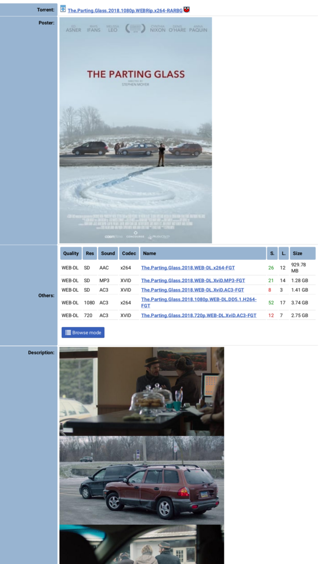
Task: Click seeders count 52 in 1080 row
Action: (x=271, y=303)
